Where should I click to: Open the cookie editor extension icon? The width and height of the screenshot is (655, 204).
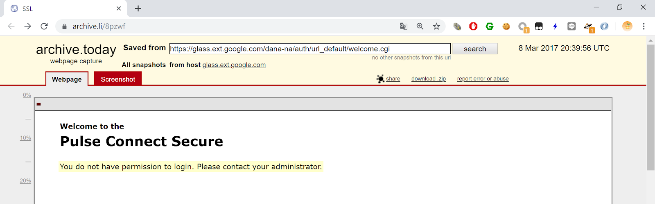click(x=506, y=26)
